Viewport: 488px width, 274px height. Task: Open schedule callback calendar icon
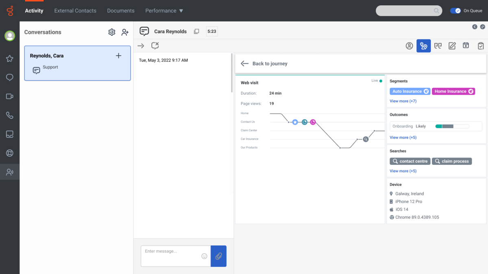(x=466, y=45)
